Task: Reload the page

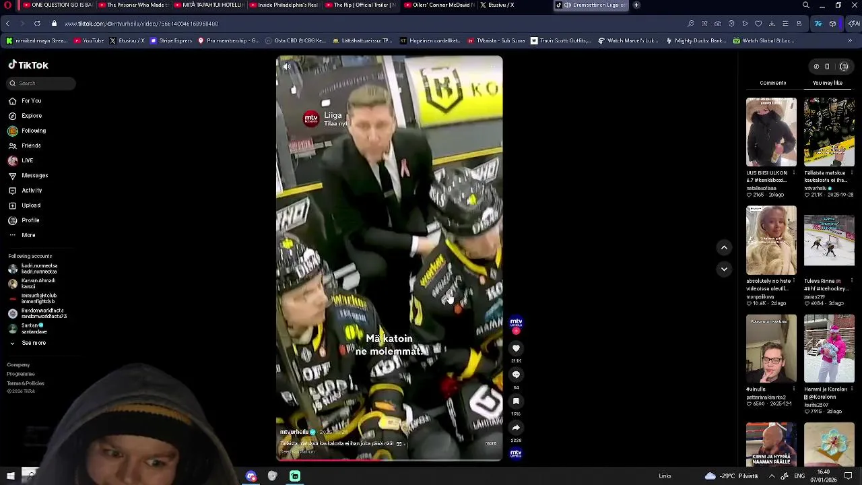Action: pyautogui.click(x=37, y=24)
